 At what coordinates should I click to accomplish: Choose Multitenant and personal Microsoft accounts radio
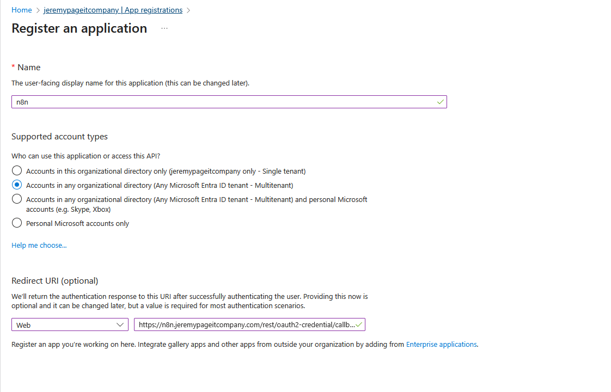(17, 199)
